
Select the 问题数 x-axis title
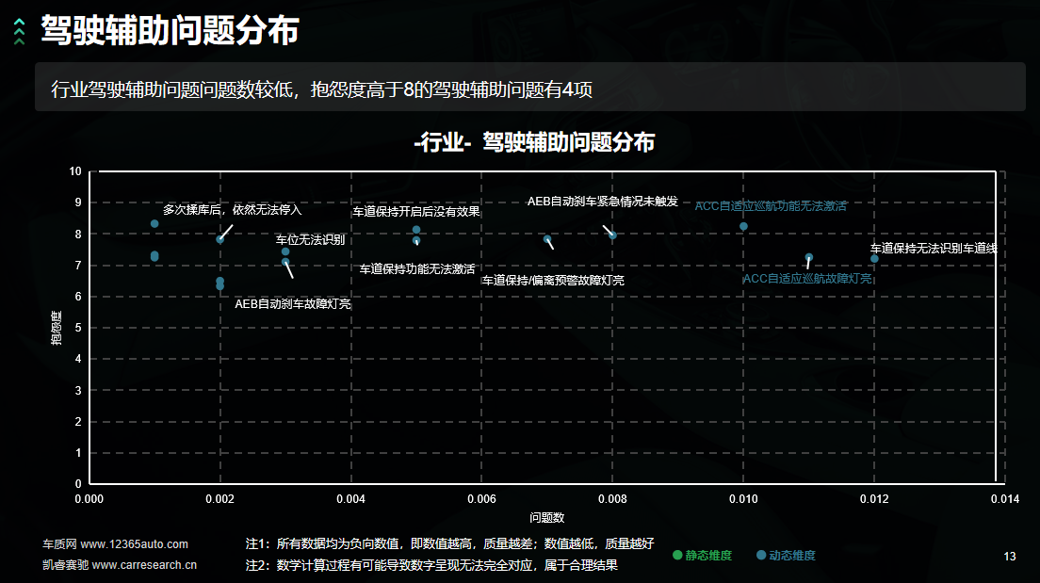point(546,517)
